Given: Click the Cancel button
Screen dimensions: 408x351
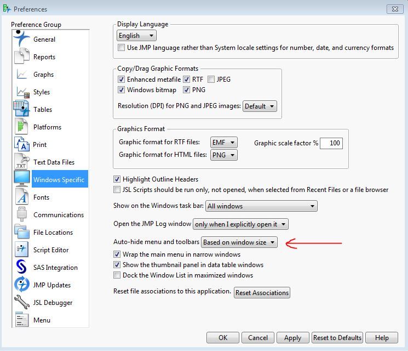Looking at the screenshot, I should coord(258,337).
